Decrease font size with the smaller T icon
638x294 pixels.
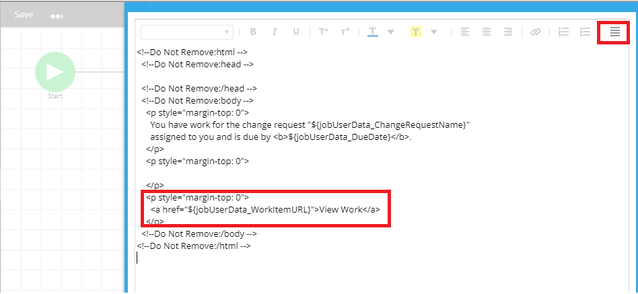[345, 32]
